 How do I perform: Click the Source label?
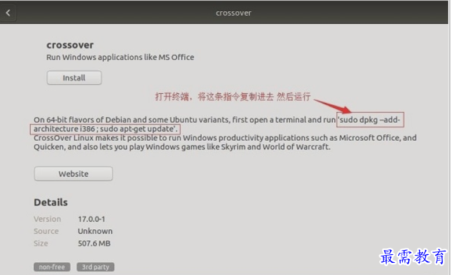46,231
